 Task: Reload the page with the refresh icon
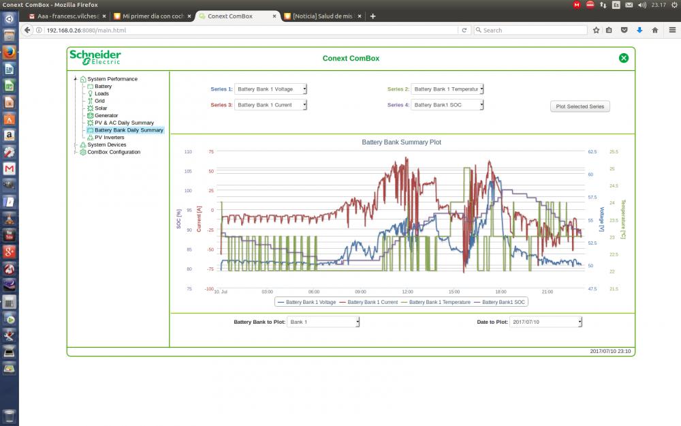coord(464,30)
